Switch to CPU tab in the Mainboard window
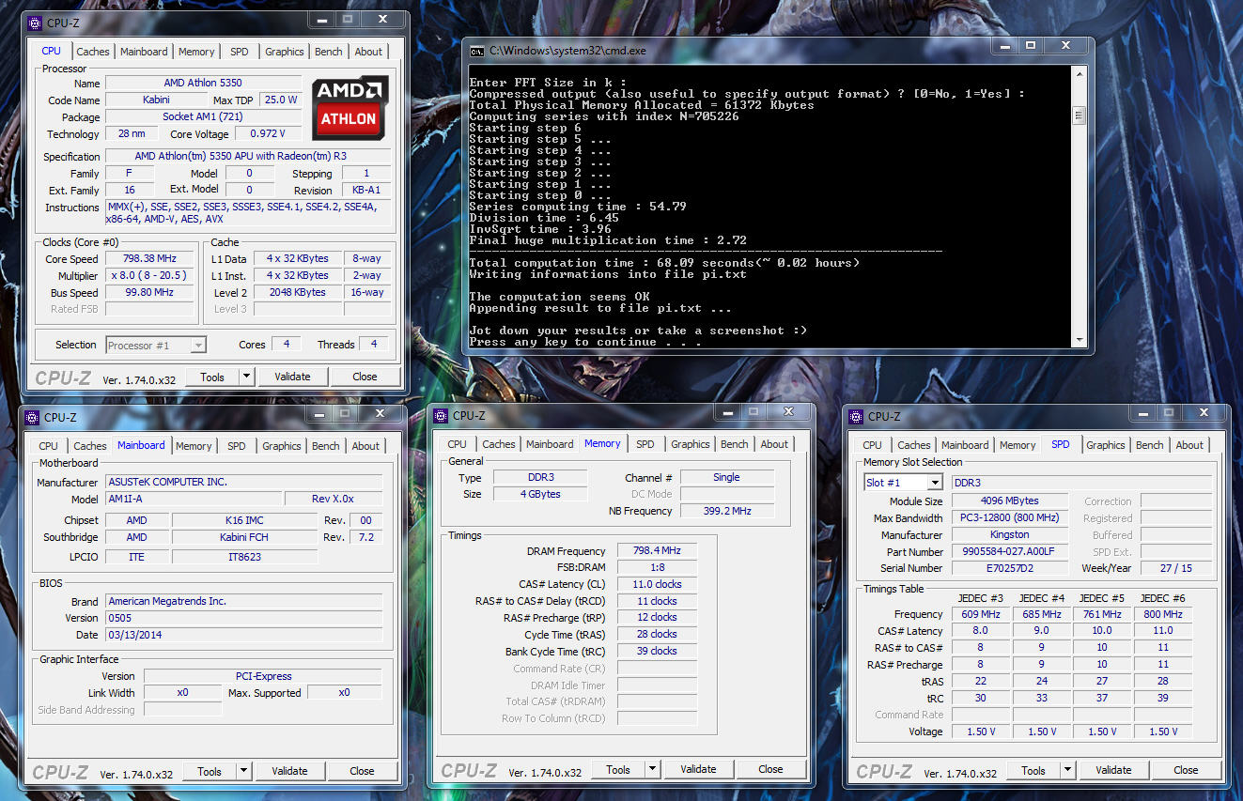The width and height of the screenshot is (1243, 801). 49,446
